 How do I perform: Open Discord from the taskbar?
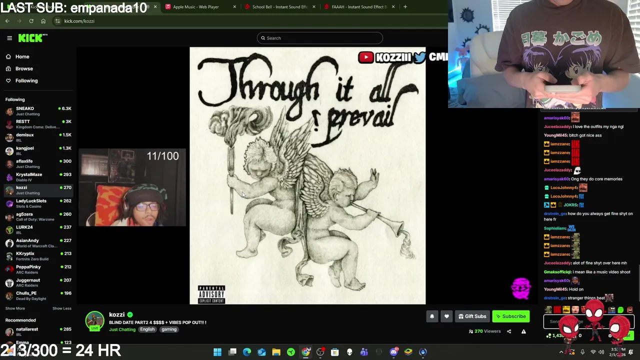[393, 352]
